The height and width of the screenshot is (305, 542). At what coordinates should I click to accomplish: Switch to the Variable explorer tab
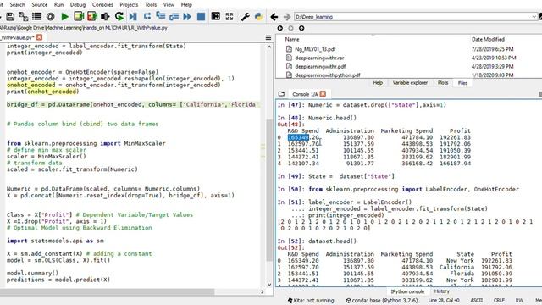[410, 83]
